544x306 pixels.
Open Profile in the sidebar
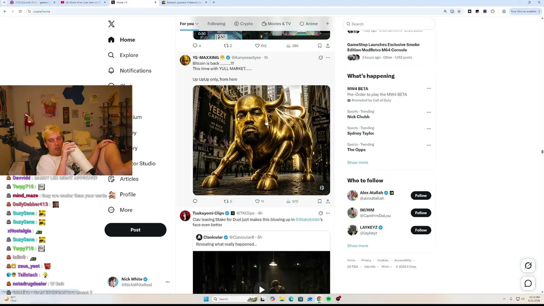click(122, 194)
